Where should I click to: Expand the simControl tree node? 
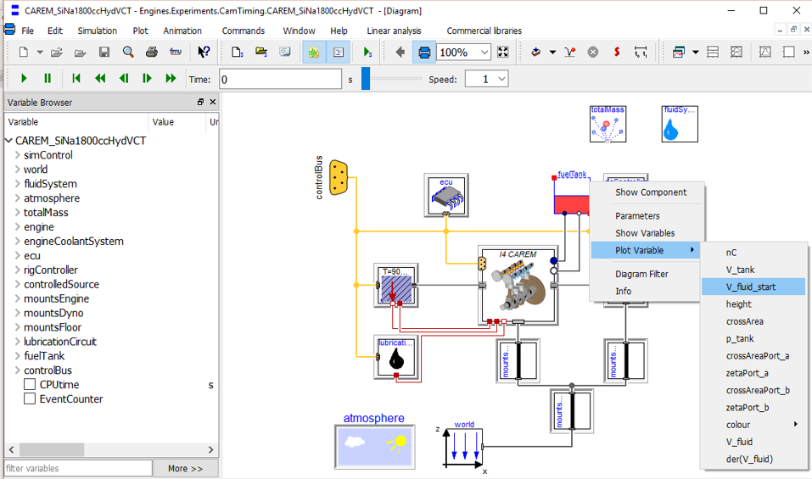(x=17, y=154)
